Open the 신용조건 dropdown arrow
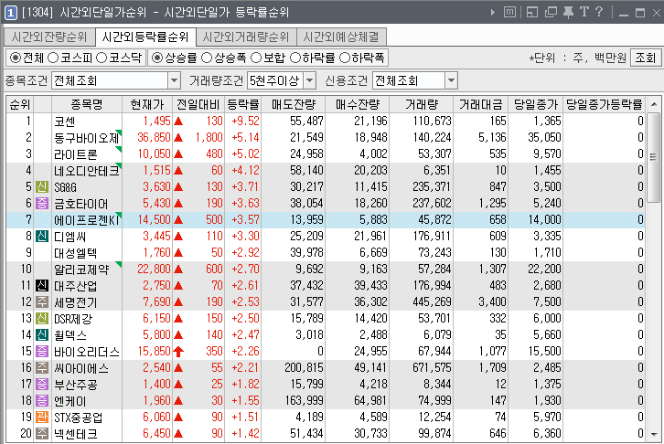664x444 pixels. pos(452,80)
